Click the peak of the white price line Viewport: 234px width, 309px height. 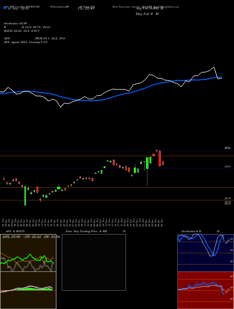213,67
